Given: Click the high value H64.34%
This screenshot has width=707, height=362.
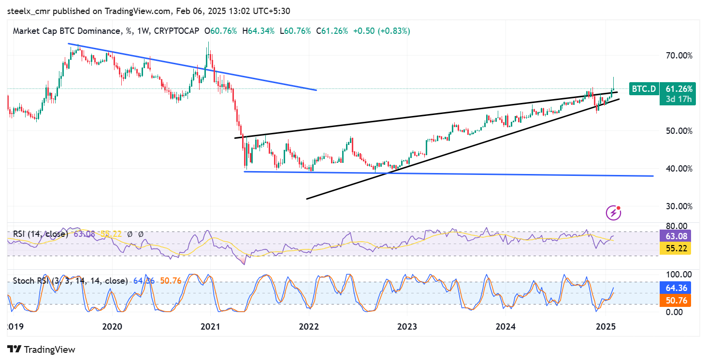Looking at the screenshot, I should 258,31.
